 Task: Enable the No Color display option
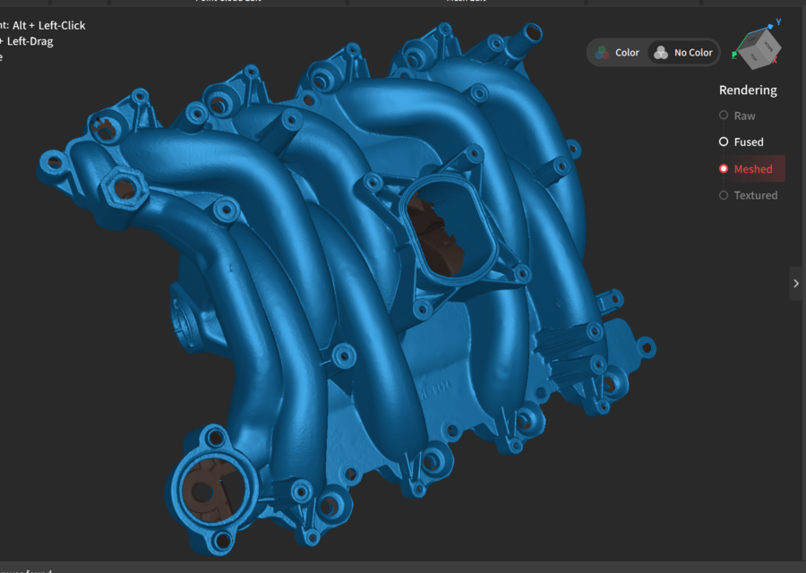tap(683, 52)
